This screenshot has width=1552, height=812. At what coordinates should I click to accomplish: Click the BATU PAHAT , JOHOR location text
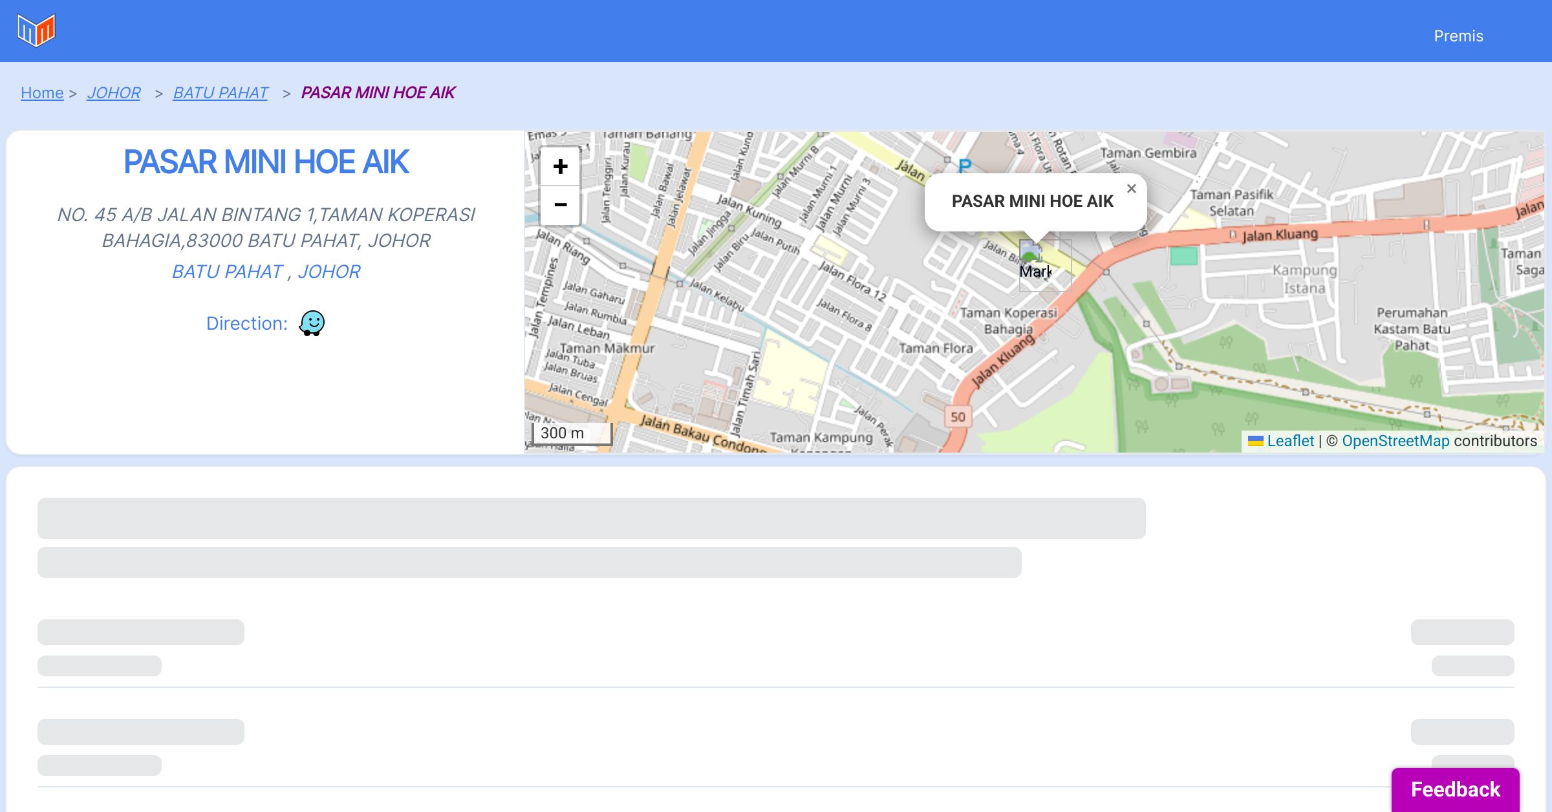(x=266, y=272)
